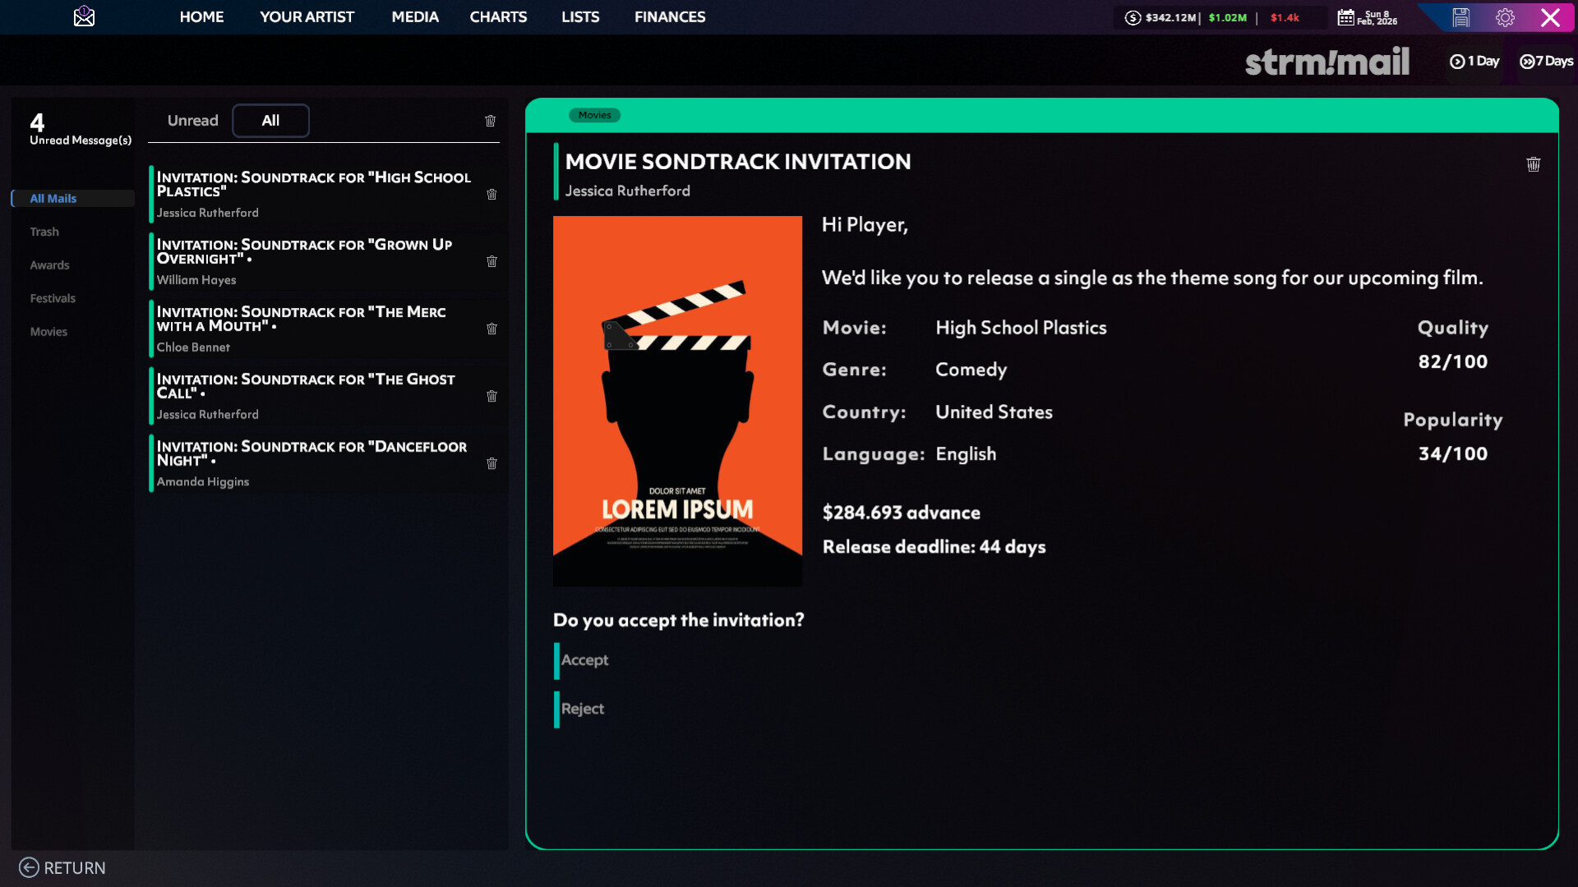Open the Finances menu

pos(669,16)
